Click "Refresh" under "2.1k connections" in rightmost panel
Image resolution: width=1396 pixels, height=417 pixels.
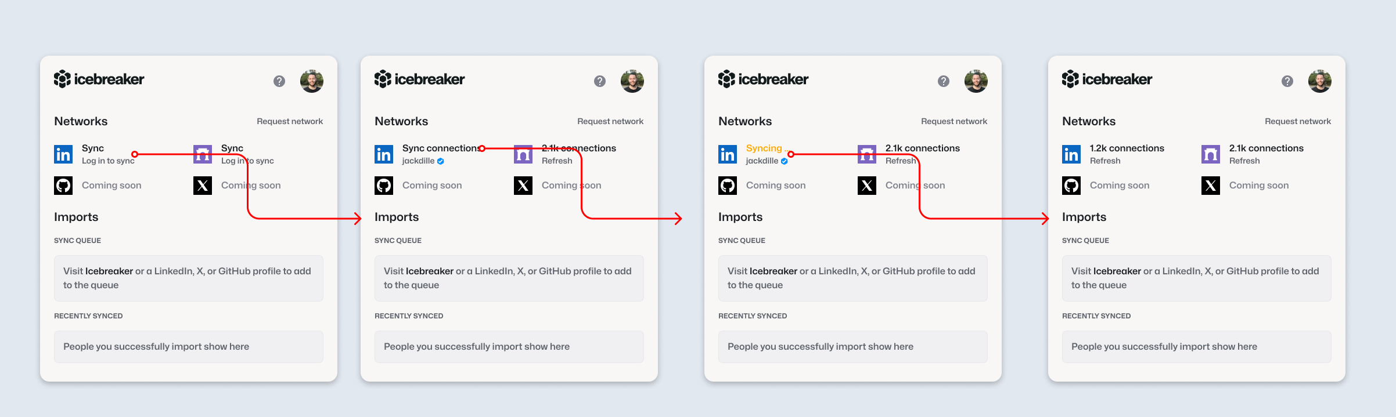(1244, 161)
